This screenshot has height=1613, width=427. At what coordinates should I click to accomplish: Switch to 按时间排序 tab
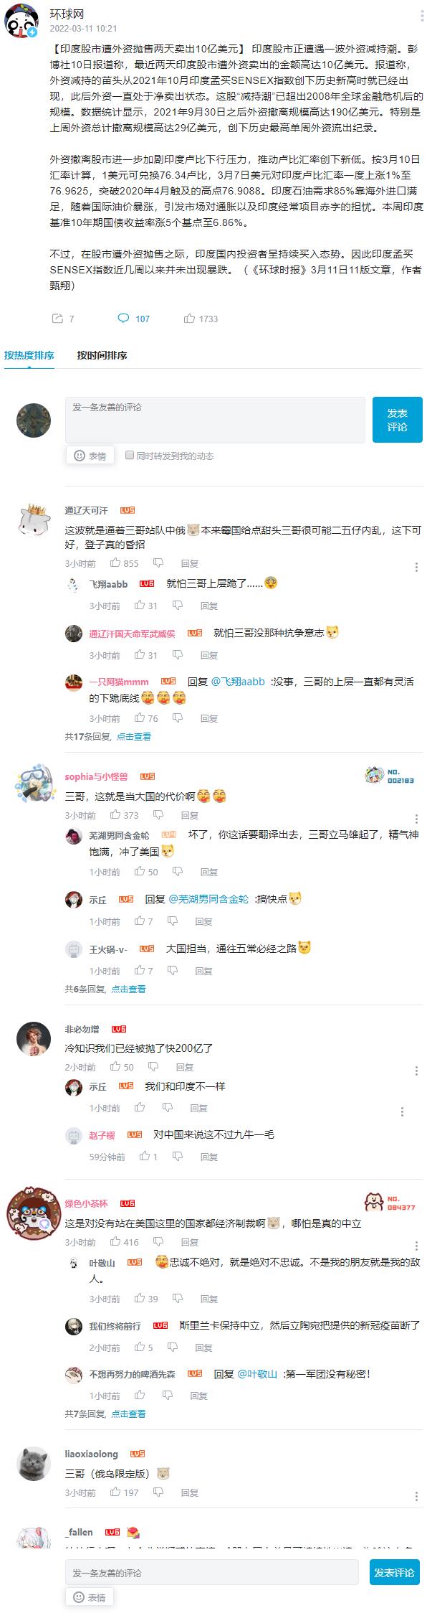102,355
